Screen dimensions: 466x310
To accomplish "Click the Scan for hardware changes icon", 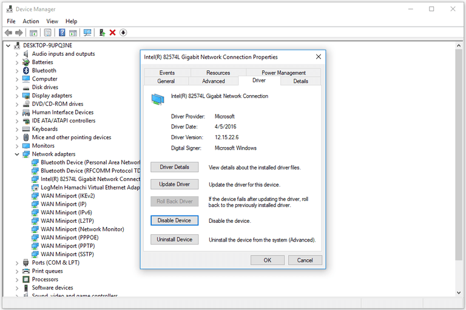I will coord(87,33).
